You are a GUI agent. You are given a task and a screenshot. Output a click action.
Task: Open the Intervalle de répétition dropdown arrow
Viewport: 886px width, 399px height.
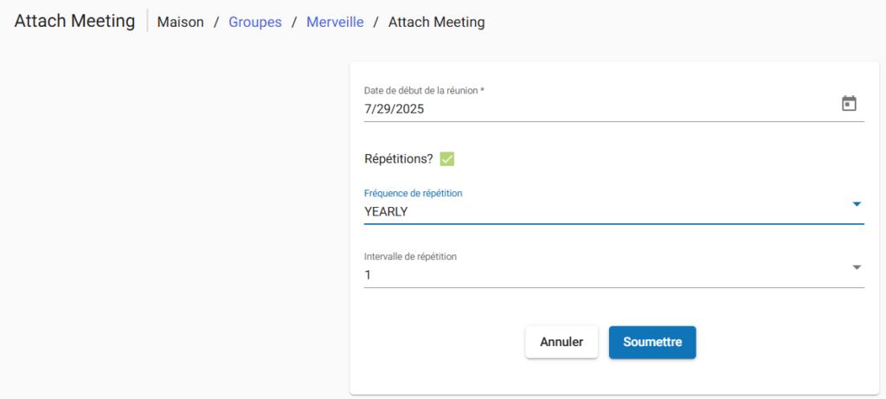(x=857, y=267)
